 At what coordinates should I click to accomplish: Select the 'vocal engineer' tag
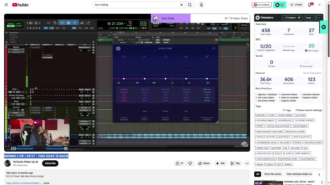pos(308,159)
